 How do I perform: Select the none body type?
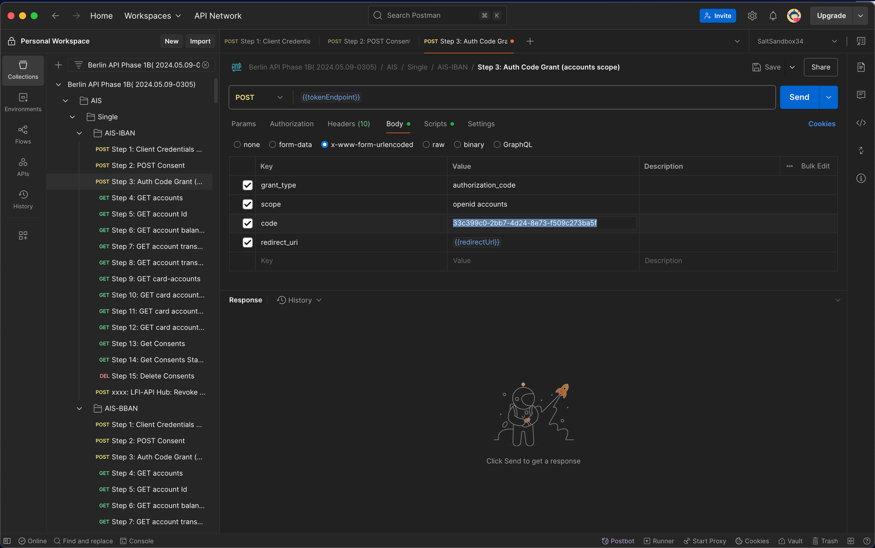237,145
